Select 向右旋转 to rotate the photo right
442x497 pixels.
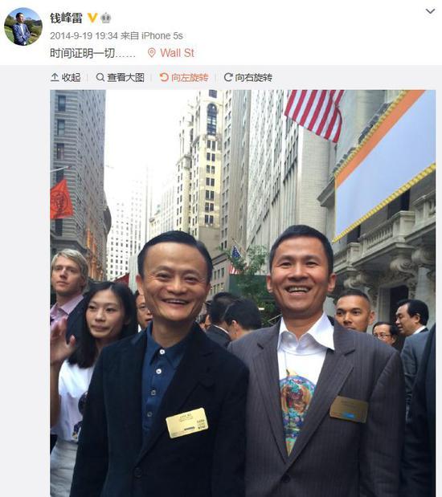point(253,77)
